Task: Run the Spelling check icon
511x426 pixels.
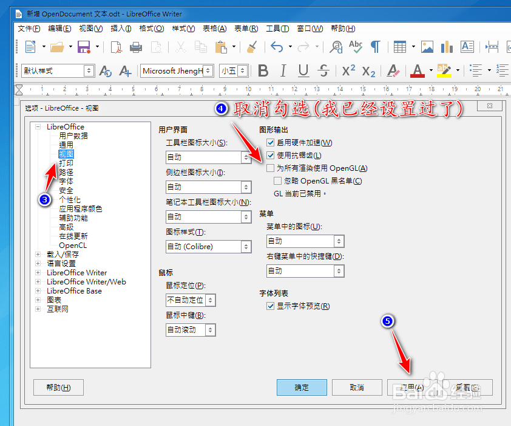Action: coord(356,47)
